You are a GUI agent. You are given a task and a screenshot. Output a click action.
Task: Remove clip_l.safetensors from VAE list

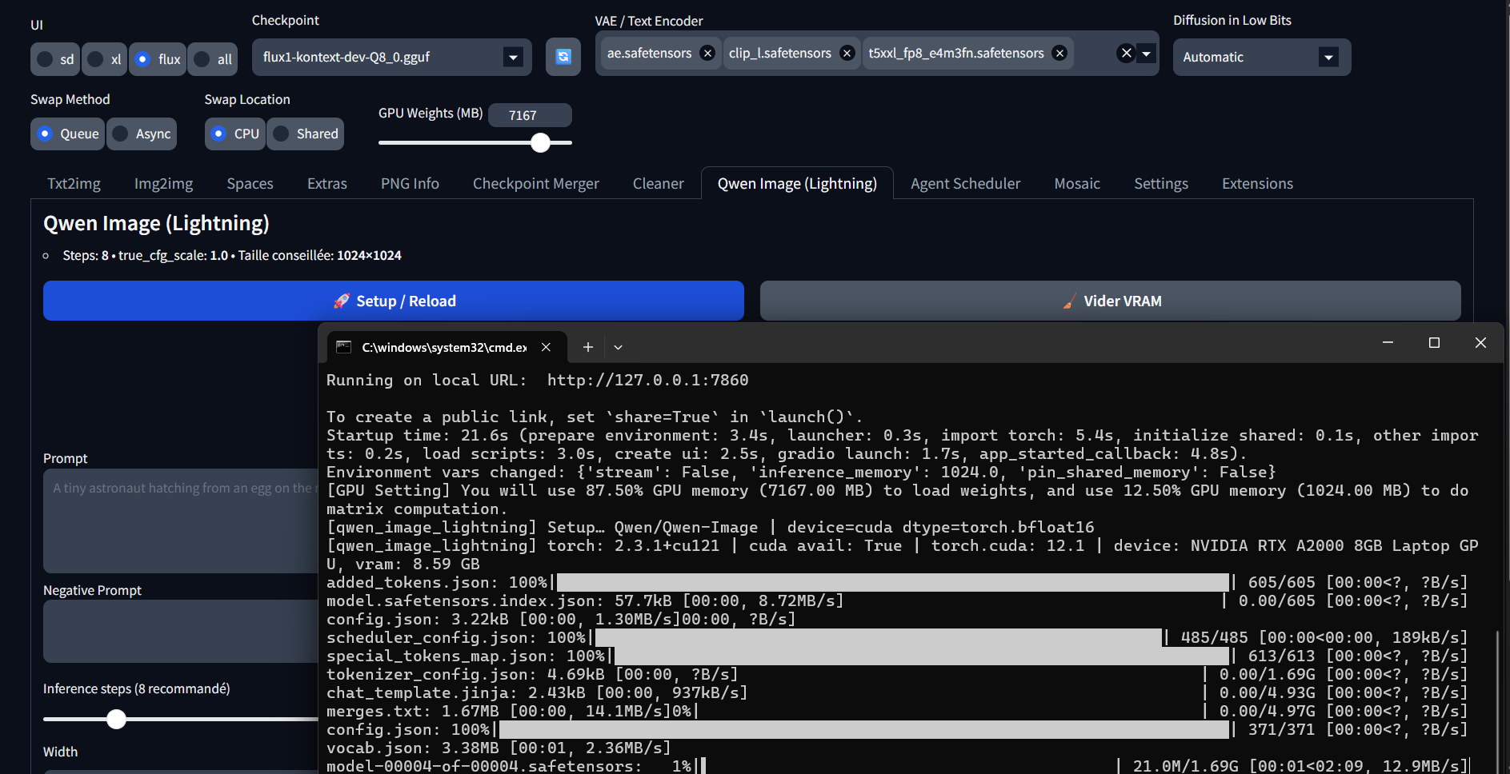click(x=847, y=53)
